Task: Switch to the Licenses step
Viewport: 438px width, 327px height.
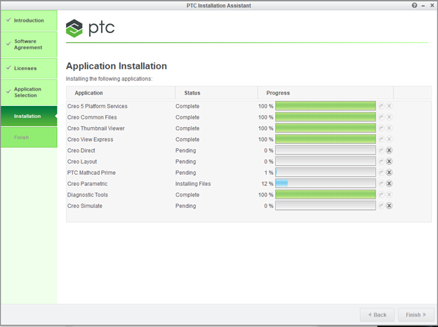Action: coord(29,68)
